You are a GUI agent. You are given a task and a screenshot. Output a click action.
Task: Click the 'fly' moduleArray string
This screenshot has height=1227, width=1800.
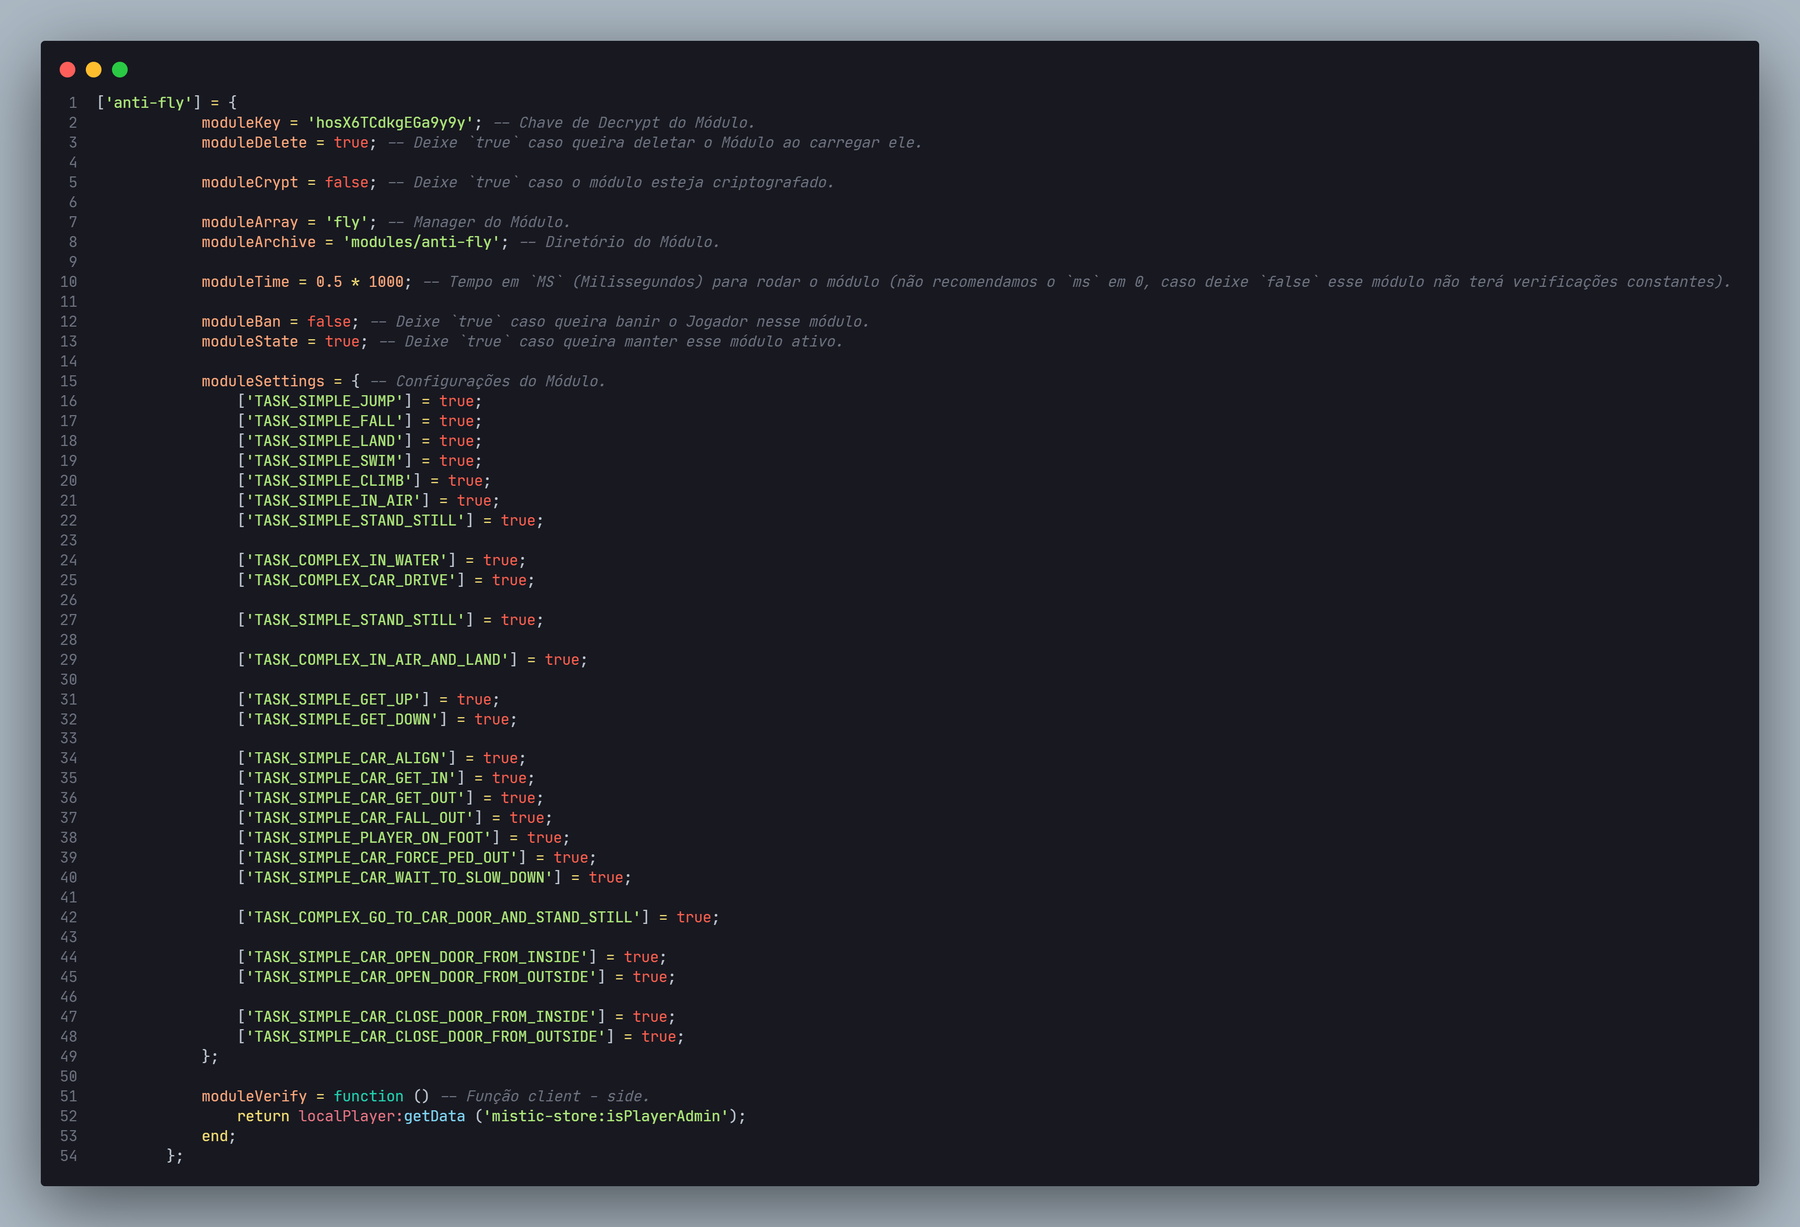coord(345,222)
